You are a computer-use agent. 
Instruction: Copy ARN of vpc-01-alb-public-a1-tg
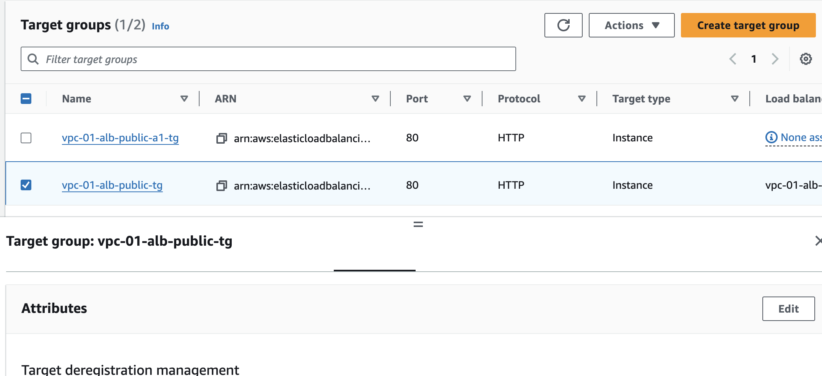pos(221,138)
